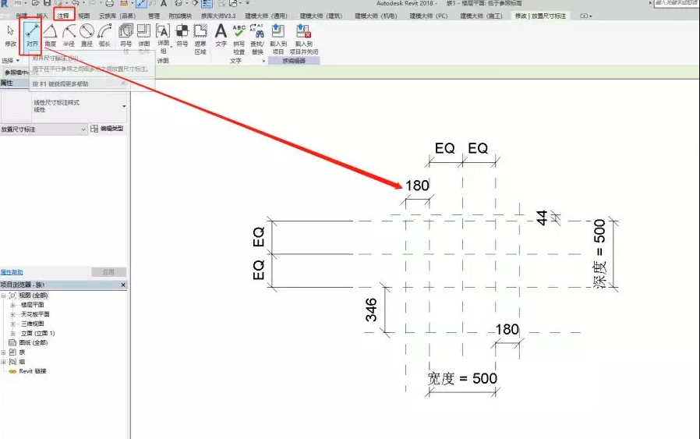Collapse the 视图 (全部) tree node

4,296
